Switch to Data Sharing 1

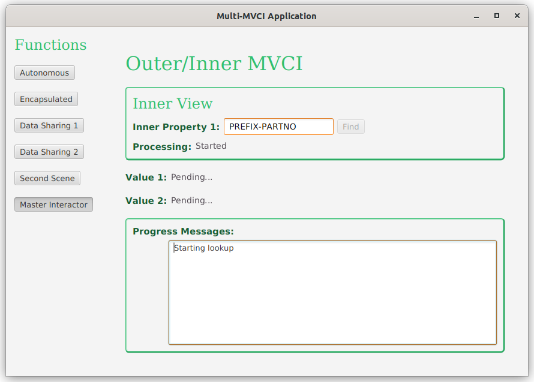click(x=49, y=125)
